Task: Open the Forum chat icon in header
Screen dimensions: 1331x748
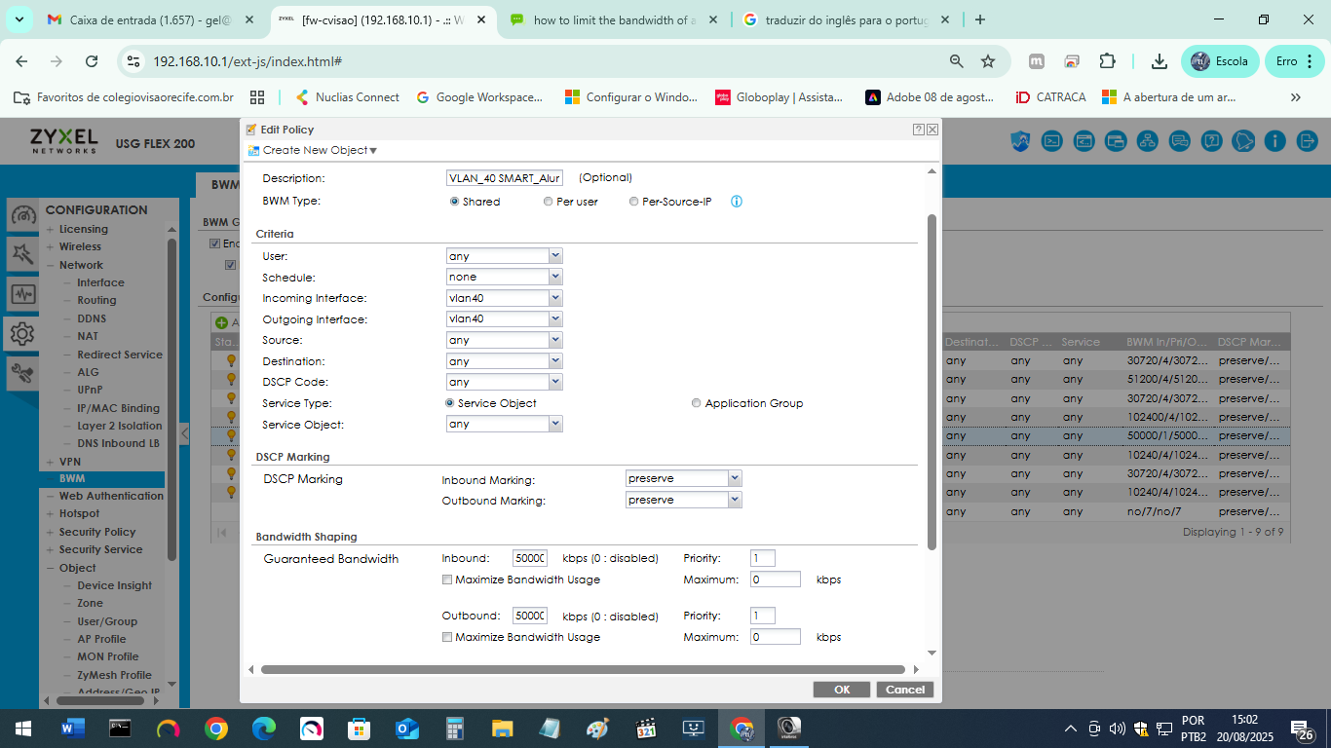Action: (x=1179, y=141)
